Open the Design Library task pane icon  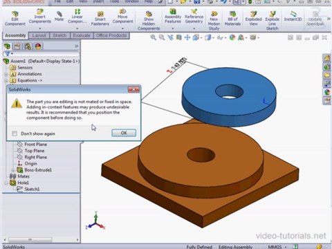tap(327, 66)
